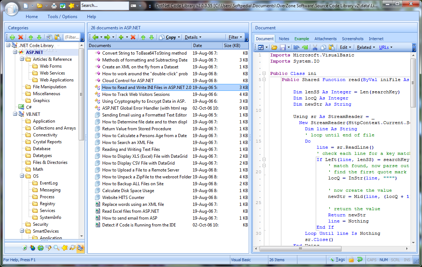Switch to the Internet tab
This screenshot has width=422, height=267.
376,39
